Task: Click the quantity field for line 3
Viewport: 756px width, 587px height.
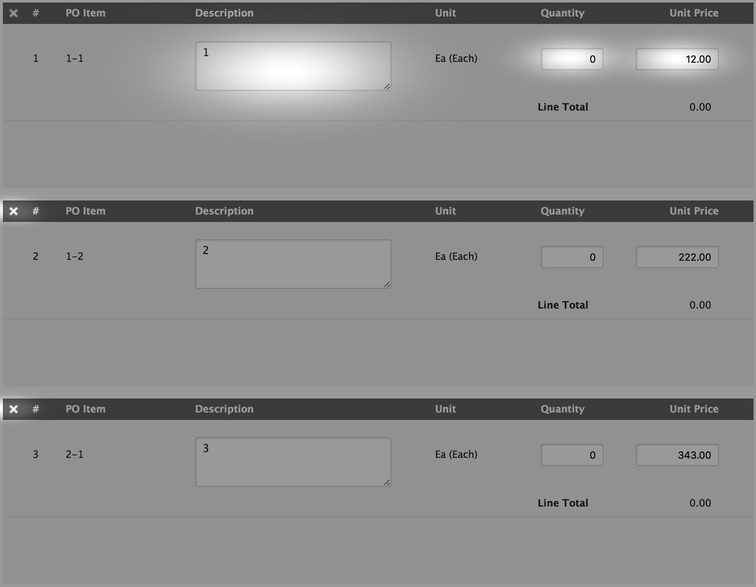Action: pos(572,455)
